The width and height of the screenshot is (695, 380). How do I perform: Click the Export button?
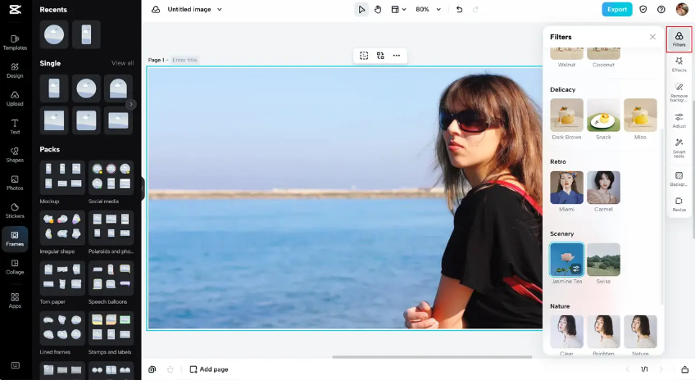pyautogui.click(x=617, y=9)
